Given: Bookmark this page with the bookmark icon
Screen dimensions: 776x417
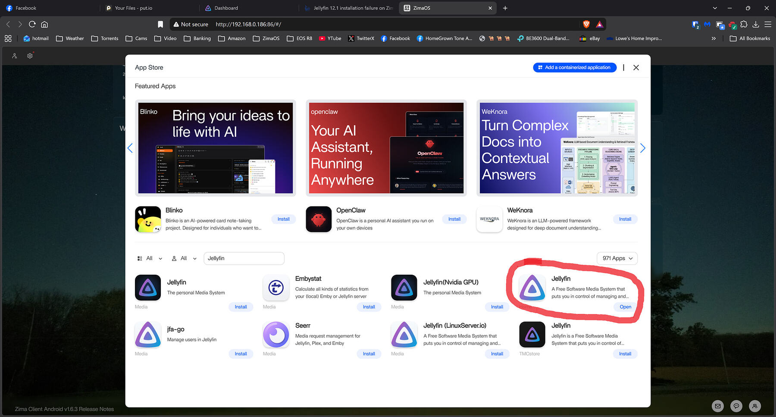Looking at the screenshot, I should pyautogui.click(x=160, y=24).
